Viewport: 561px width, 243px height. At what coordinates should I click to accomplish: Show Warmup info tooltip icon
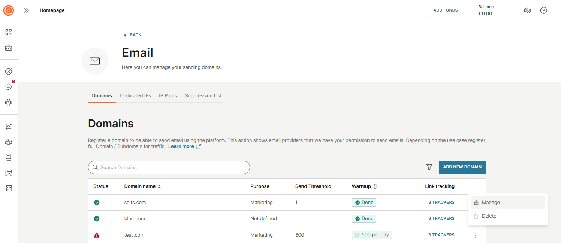pyautogui.click(x=375, y=186)
